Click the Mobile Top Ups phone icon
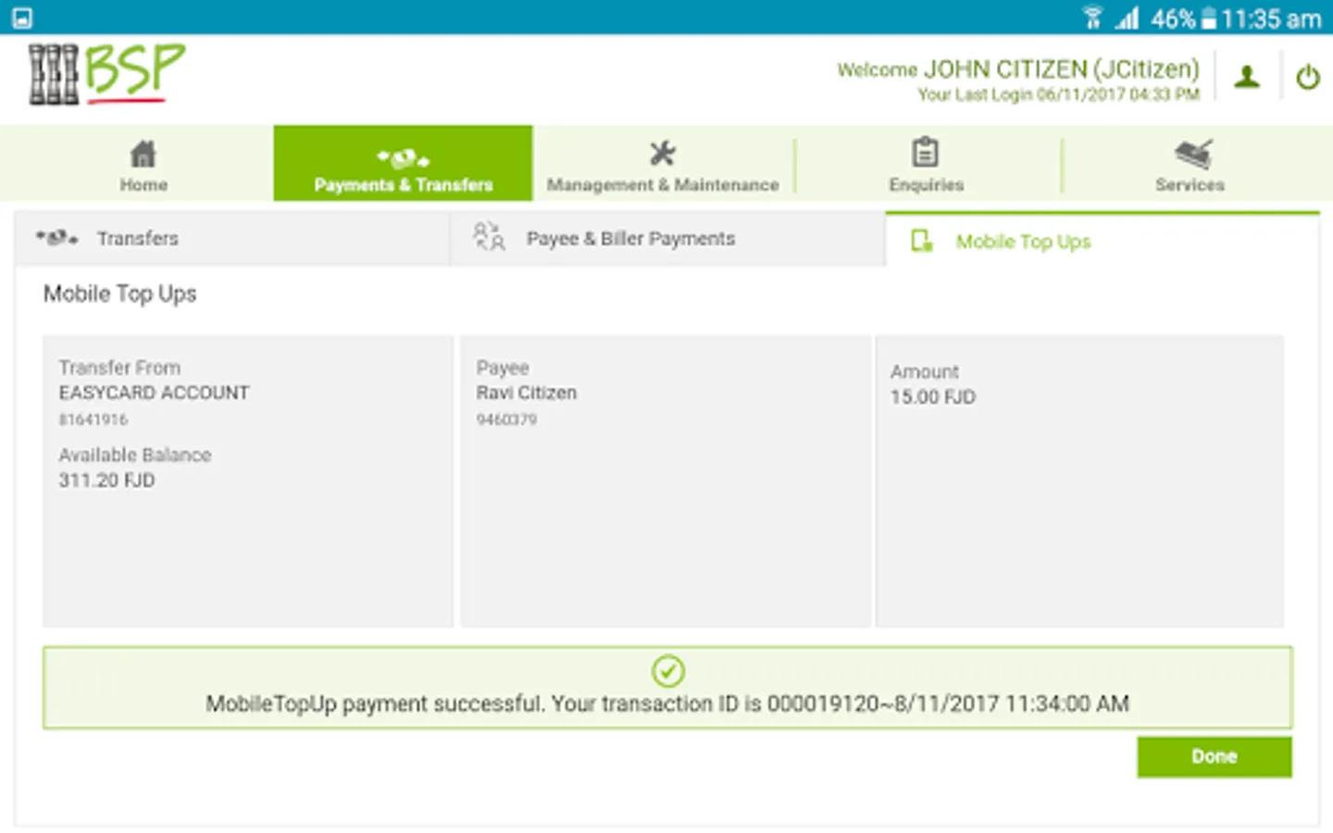The height and width of the screenshot is (833, 1333). click(922, 241)
